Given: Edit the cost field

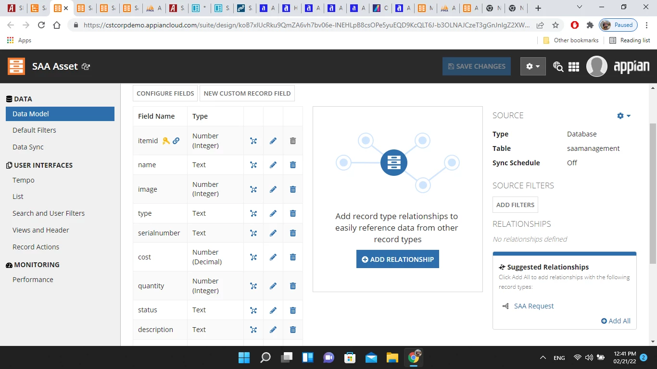Looking at the screenshot, I should pos(273,257).
